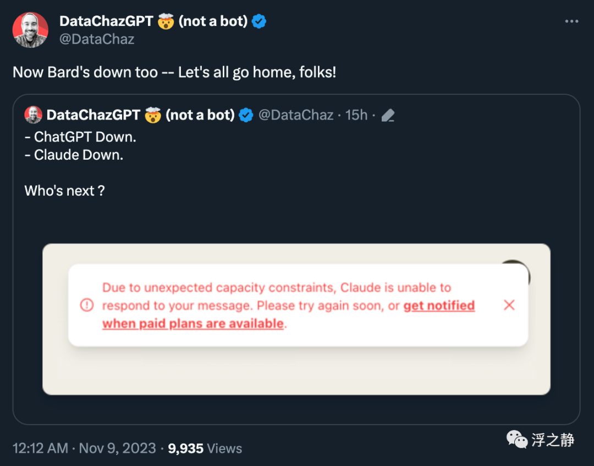Click DataChaz's large profile avatar
Viewport: 594px width, 466px height.
30,30
